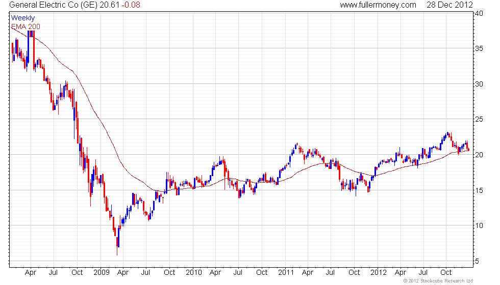Click the 5 value on the price axis
Viewport: 500px width, 285px height.
[x=477, y=261]
